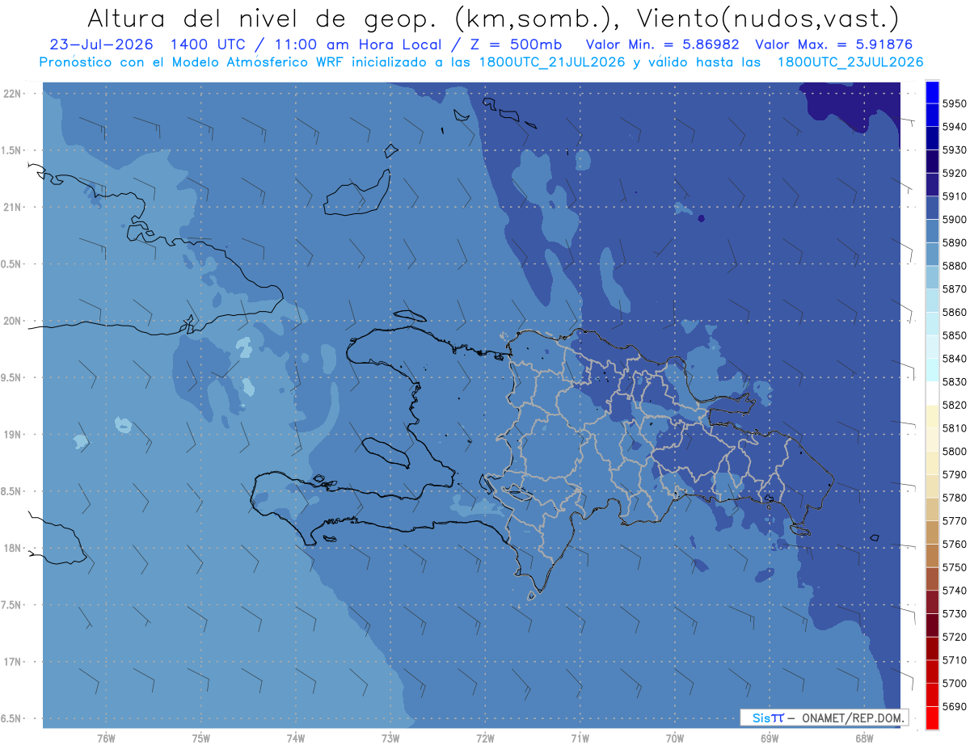Click the '18N' latitude label
The image size is (970, 749).
click(x=14, y=549)
